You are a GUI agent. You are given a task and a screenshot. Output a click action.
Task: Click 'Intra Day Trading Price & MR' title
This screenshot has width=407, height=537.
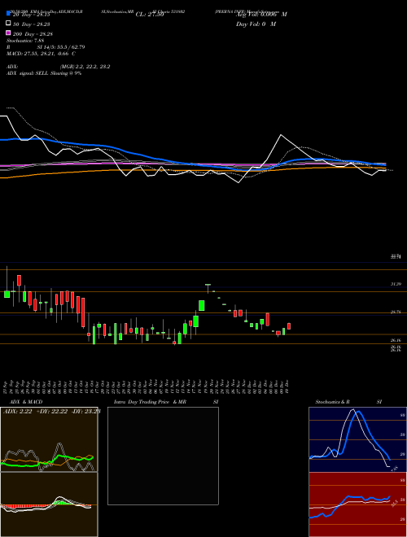150,402
